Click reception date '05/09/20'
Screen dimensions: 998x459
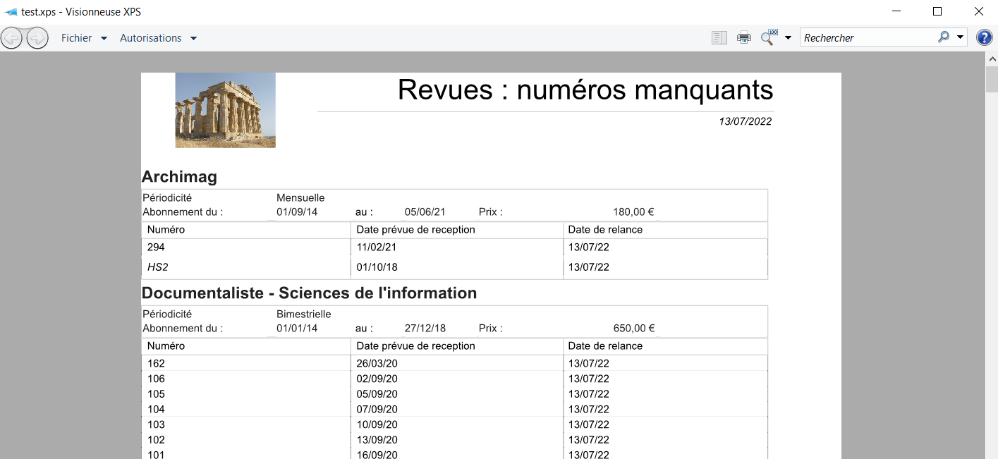377,394
